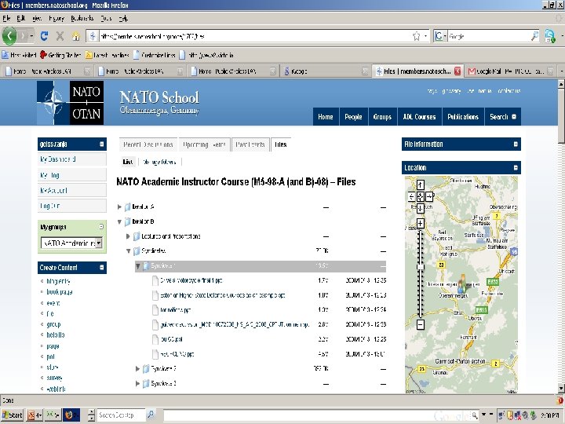Click the desktop search magnifier in taskbar
This screenshot has height=424, width=565.
[x=151, y=415]
